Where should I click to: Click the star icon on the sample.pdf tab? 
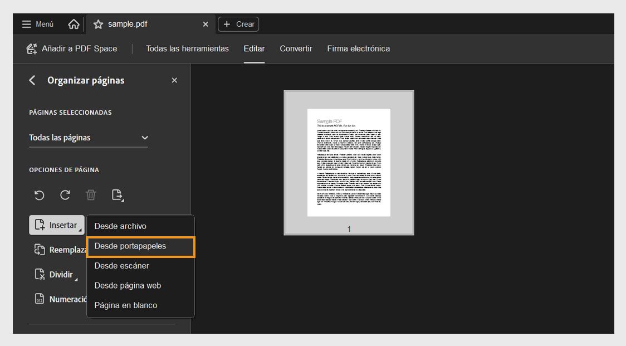pos(98,24)
